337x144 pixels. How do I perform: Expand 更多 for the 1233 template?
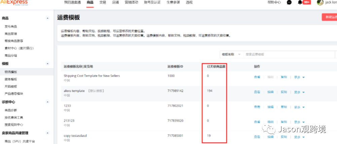coord(299,107)
